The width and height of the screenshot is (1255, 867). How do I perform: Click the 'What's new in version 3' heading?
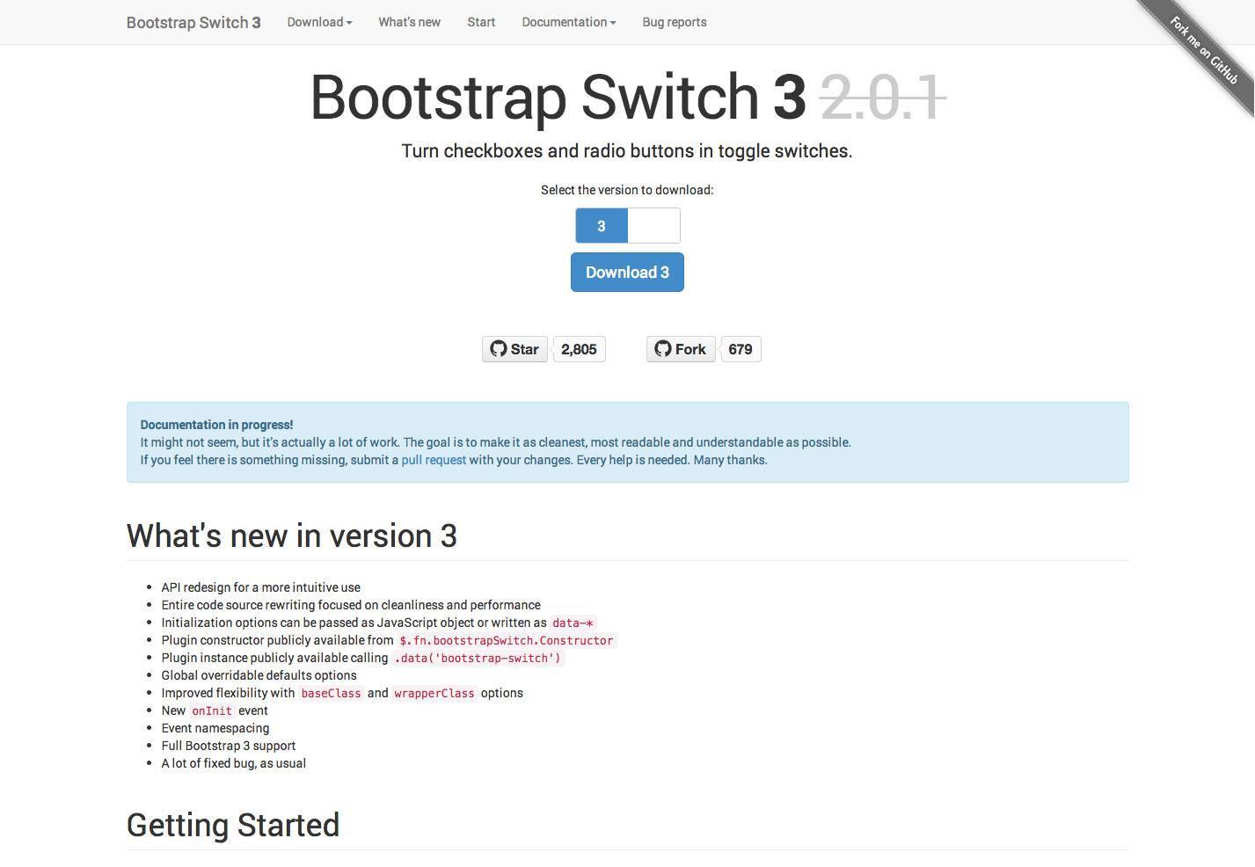[x=292, y=535]
